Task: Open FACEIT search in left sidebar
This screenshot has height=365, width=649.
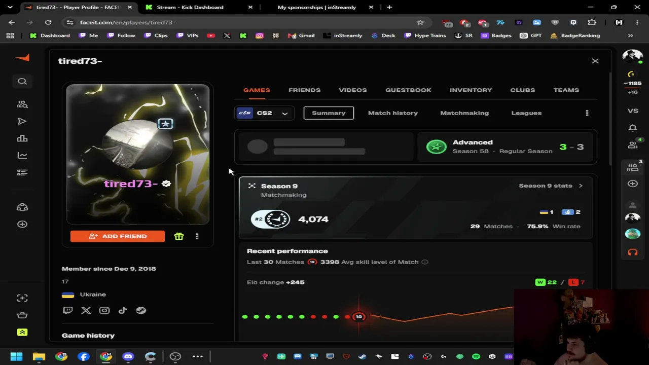Action: point(22,81)
